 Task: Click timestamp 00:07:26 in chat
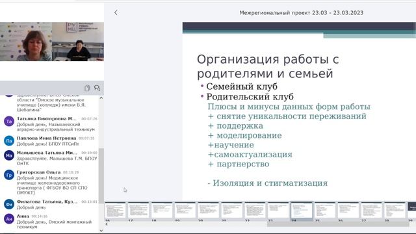[89, 118]
